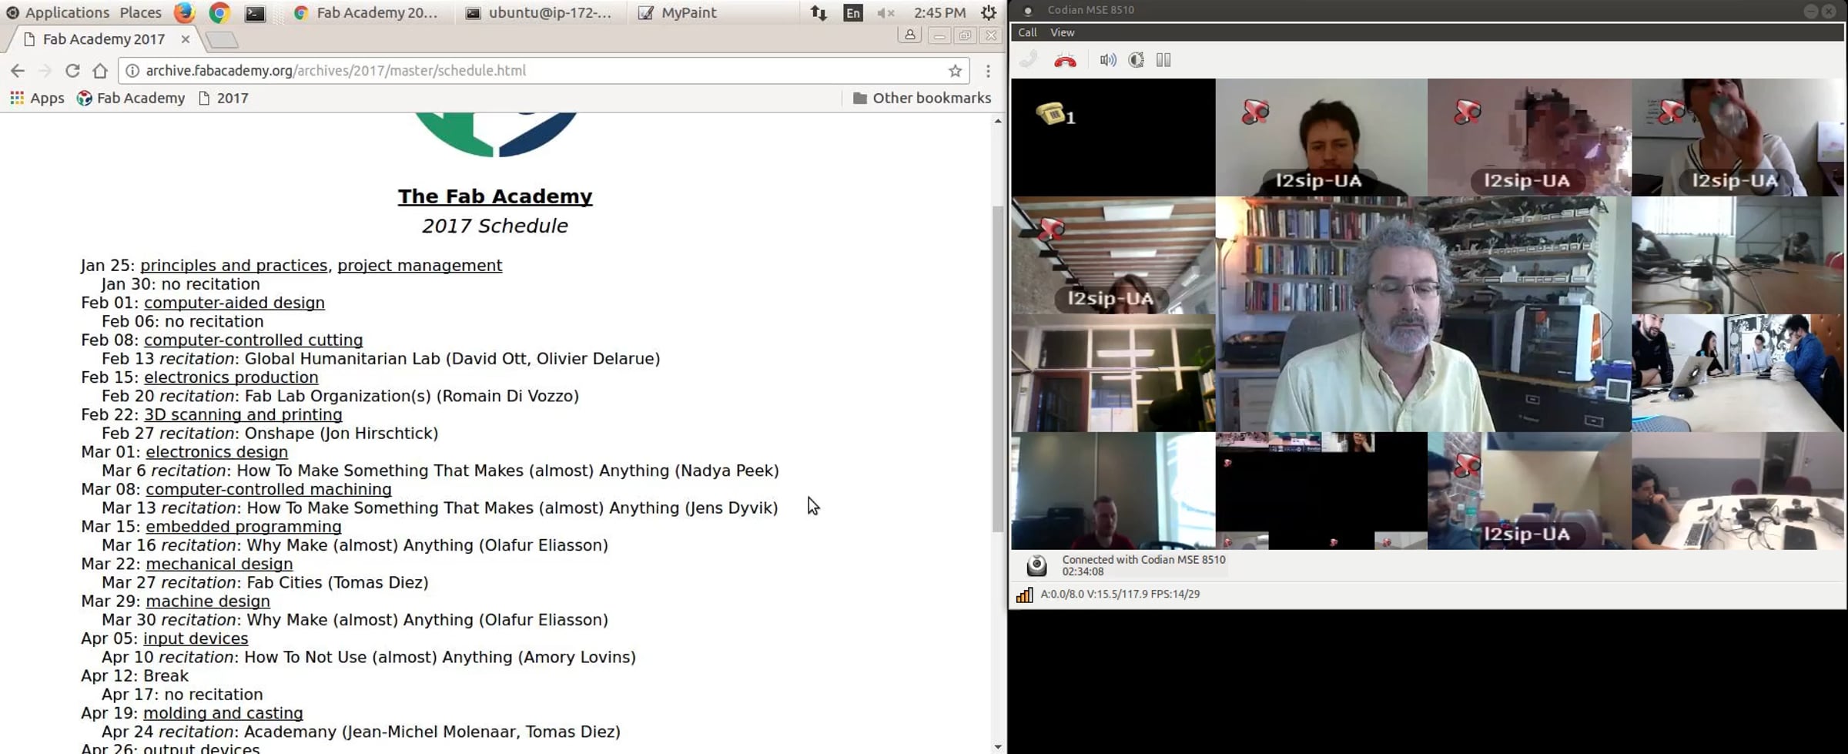Click the webcam icon beside the connection status

point(1036,566)
